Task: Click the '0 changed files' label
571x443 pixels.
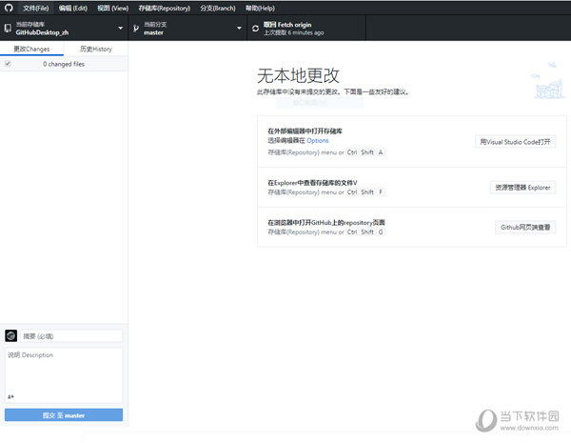Action: pyautogui.click(x=64, y=64)
